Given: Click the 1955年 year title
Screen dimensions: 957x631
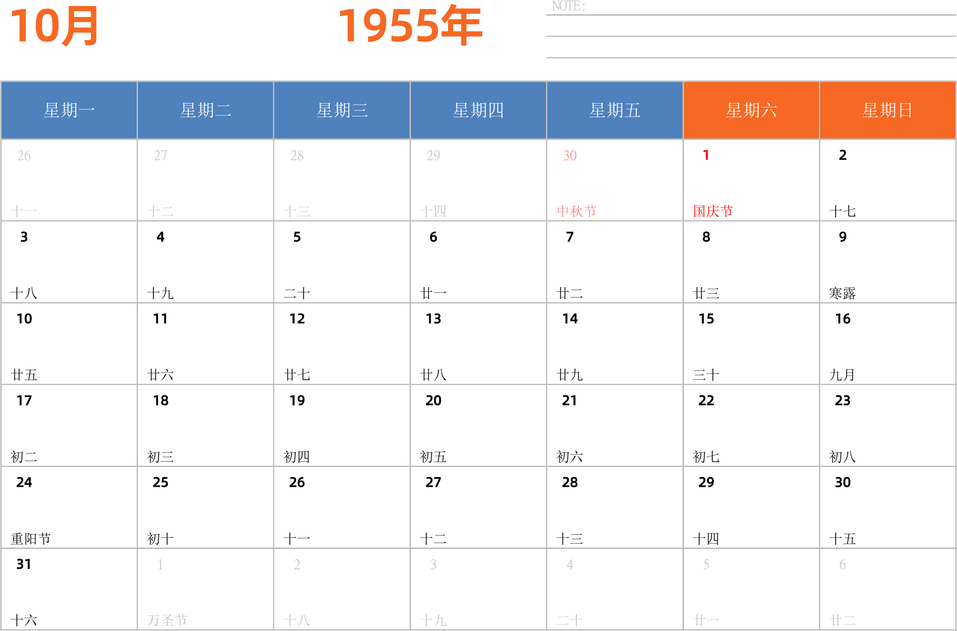Looking at the screenshot, I should (x=410, y=26).
